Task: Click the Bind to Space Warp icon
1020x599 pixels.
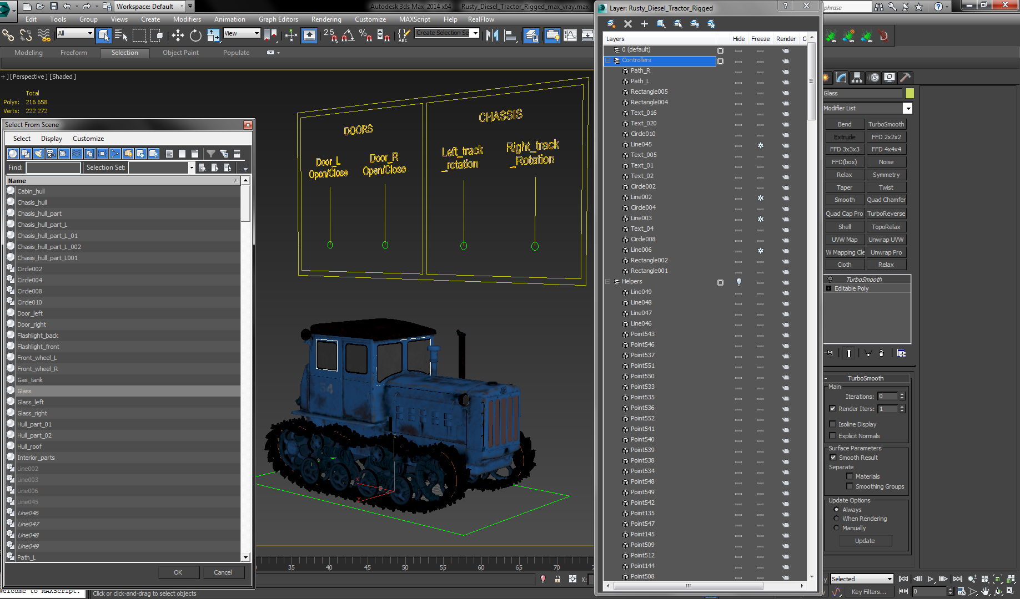Action: tap(44, 35)
